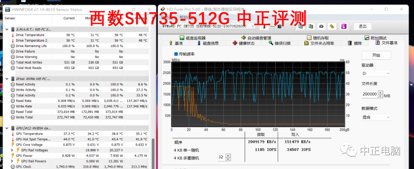Click the camera save screenshot icon in HD Tune
This screenshot has width=414, height=169.
point(321,26)
